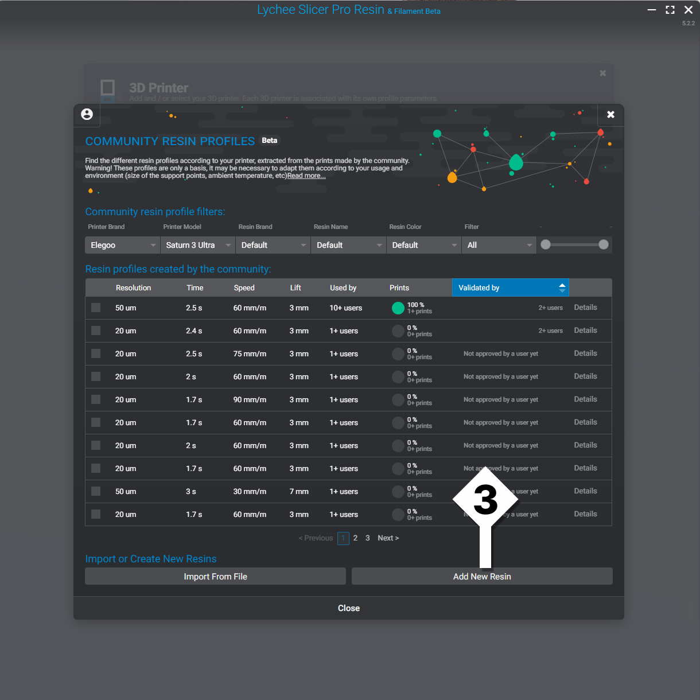This screenshot has height=700, width=700.
Task: Click the grey prints circle on second row
Action: pos(398,330)
